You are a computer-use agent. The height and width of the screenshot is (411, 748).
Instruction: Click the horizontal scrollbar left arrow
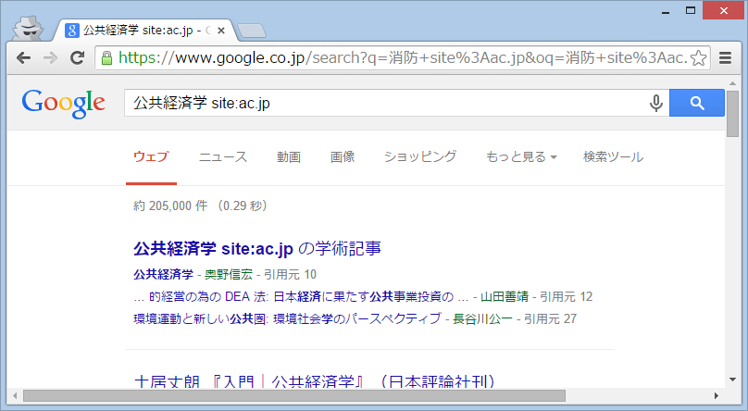tap(15, 396)
